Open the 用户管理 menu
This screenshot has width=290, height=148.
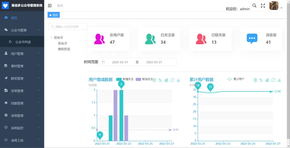coord(22,54)
